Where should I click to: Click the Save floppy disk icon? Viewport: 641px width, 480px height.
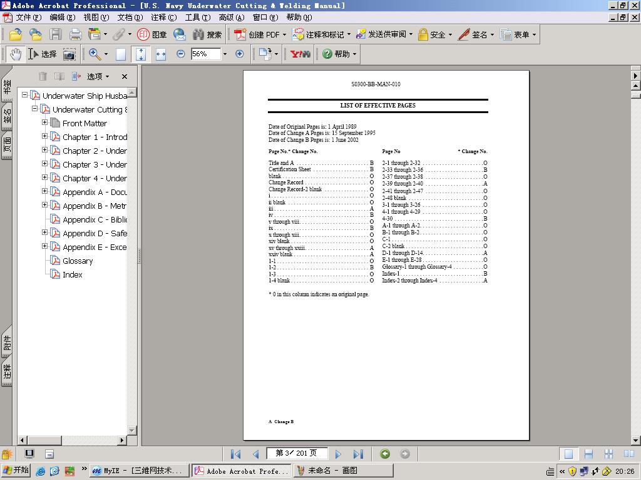(56, 35)
